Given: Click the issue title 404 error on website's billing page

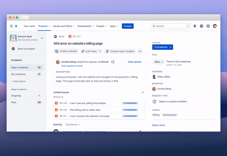Looking at the screenshot, I should pyautogui.click(x=78, y=43).
